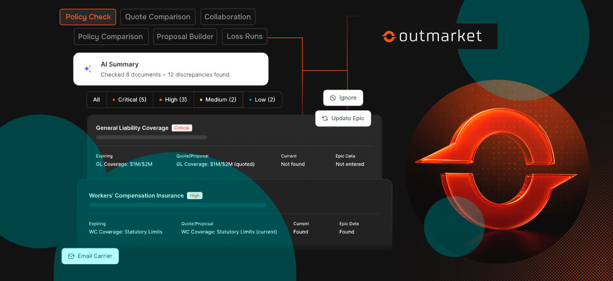
Task: Click the General Liability Coverage heading
Action: (x=132, y=128)
